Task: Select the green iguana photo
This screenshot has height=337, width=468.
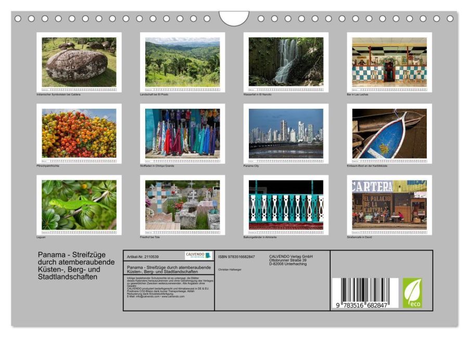Action: (x=79, y=205)
